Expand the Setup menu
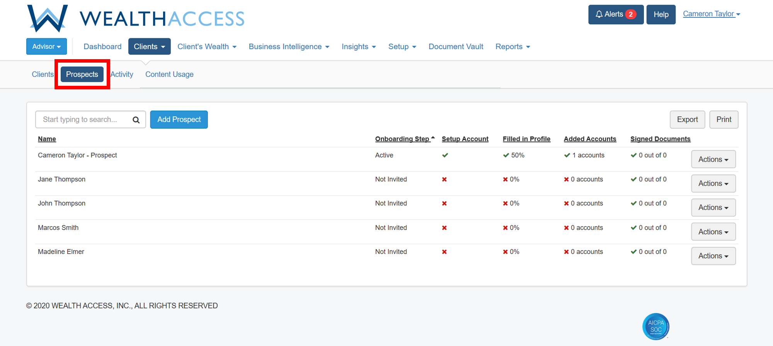This screenshot has height=346, width=773. [402, 46]
